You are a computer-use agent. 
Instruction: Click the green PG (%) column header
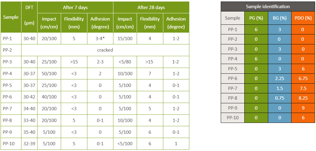pos(256,18)
